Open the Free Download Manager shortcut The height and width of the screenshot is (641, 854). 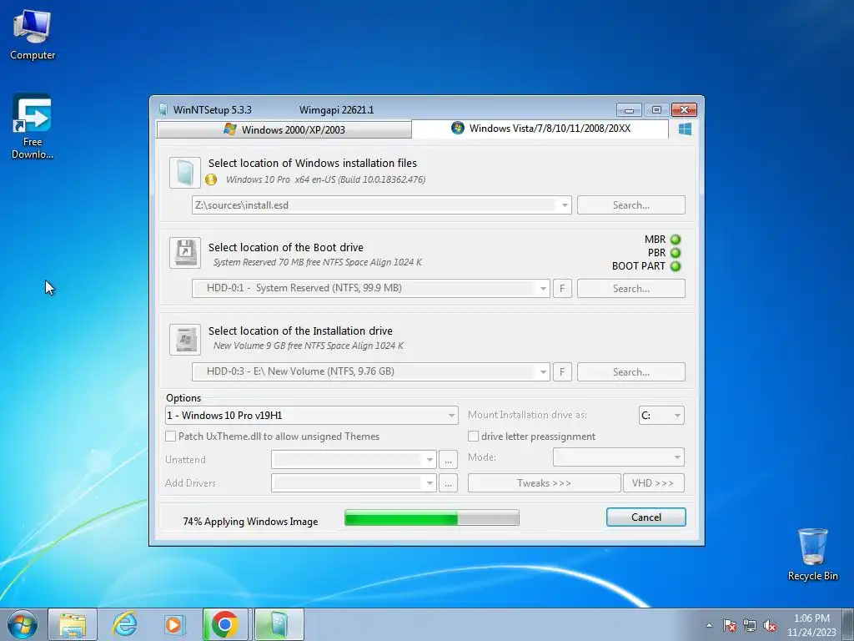pos(33,127)
